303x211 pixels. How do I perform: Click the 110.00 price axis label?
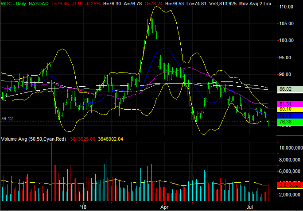pos(287,7)
